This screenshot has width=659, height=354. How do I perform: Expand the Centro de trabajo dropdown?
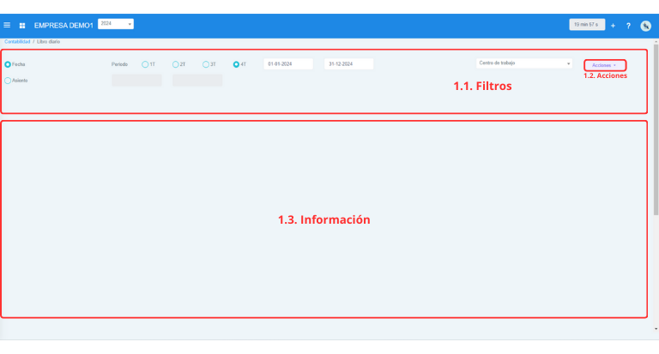pos(524,63)
